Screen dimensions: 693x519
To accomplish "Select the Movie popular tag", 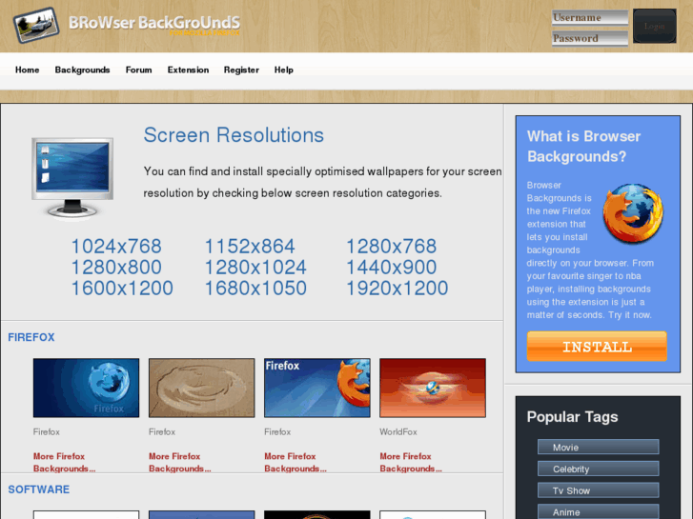I will (598, 447).
